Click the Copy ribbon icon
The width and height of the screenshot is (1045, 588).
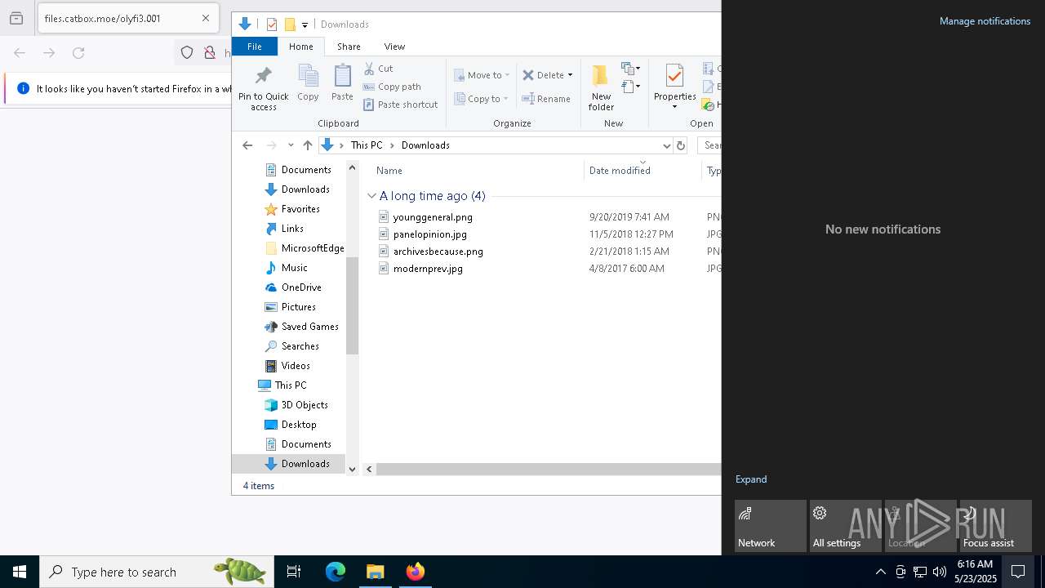point(308,76)
